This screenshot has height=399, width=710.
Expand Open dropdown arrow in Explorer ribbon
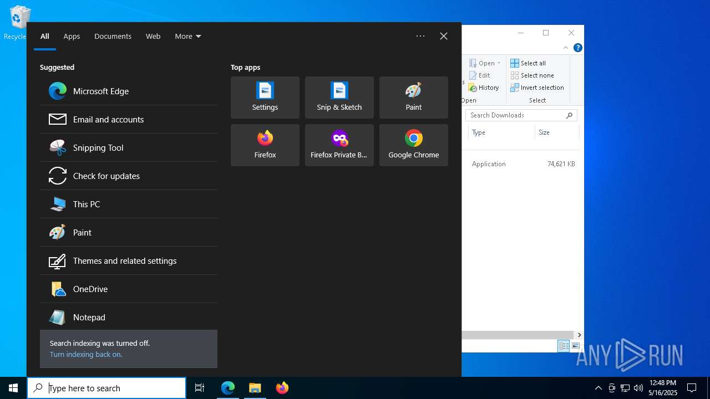499,63
